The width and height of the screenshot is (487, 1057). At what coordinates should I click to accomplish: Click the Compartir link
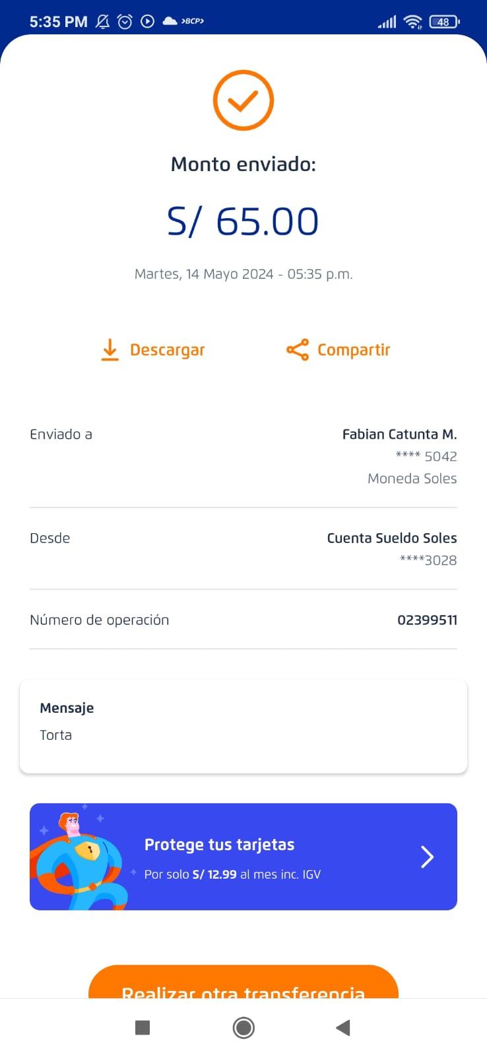pos(354,350)
